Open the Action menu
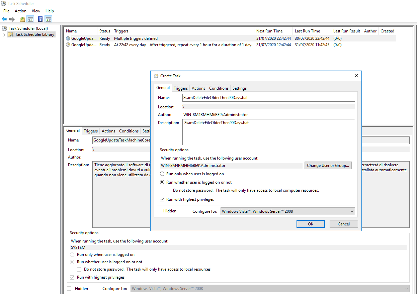 (20, 11)
